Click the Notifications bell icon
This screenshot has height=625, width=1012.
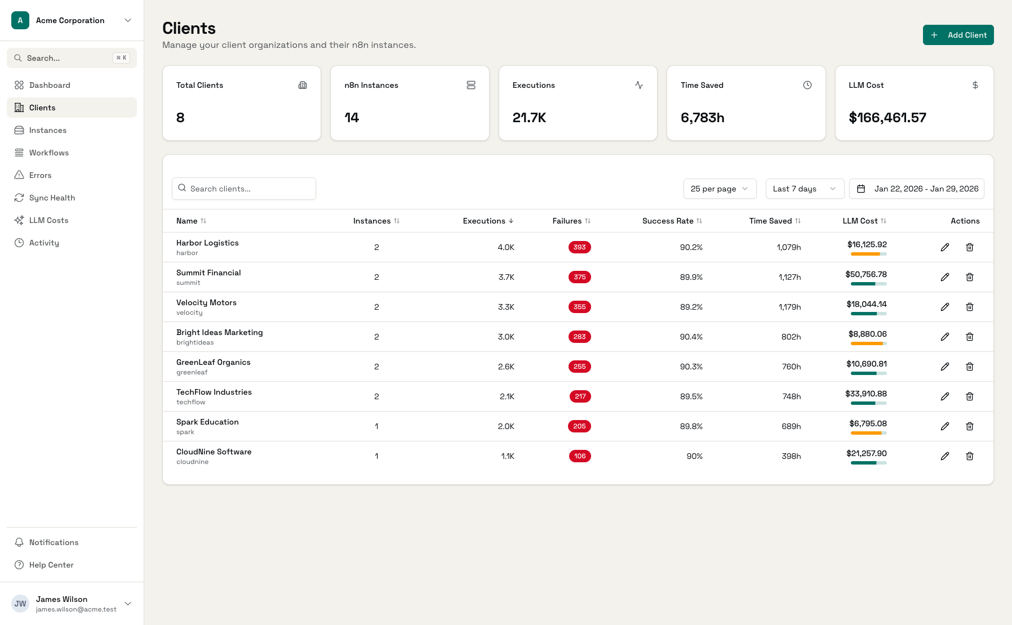click(x=19, y=542)
